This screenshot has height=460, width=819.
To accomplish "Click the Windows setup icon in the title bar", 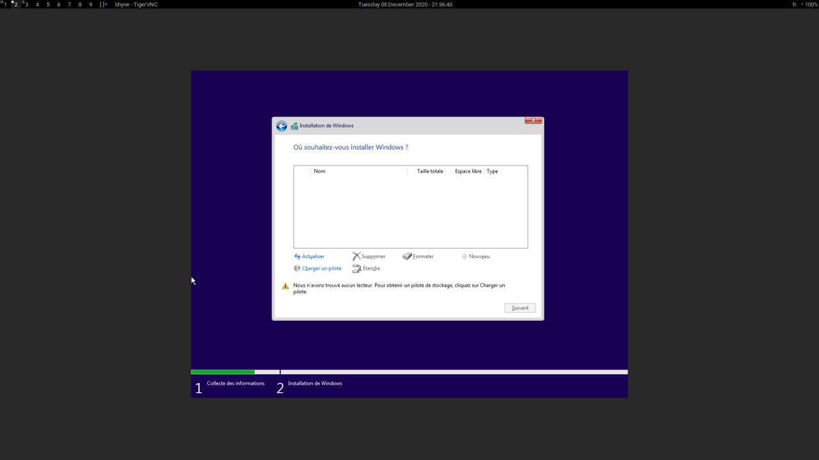I will [x=294, y=126].
